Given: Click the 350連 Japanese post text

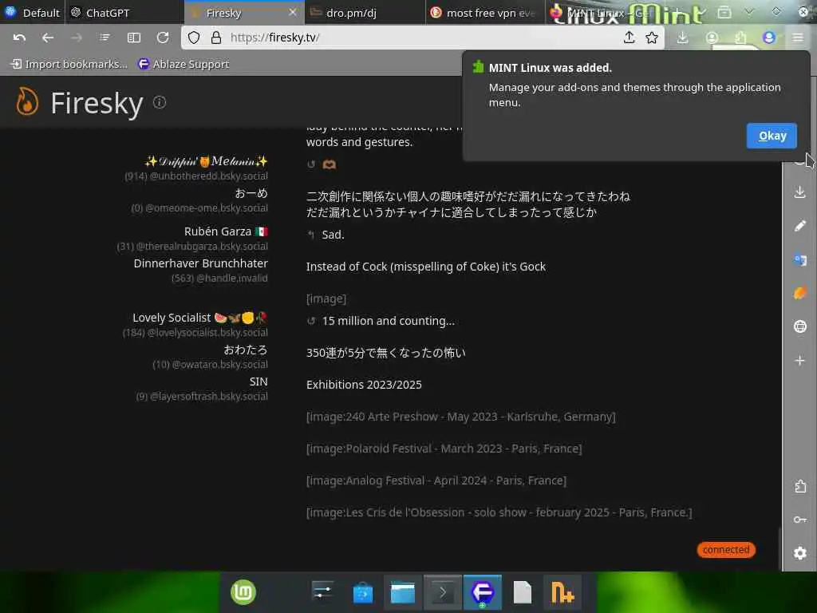Looking at the screenshot, I should coord(385,353).
